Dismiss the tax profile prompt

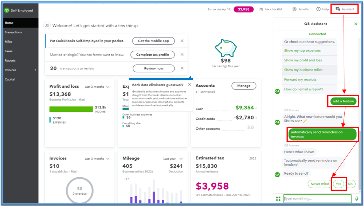182,55
